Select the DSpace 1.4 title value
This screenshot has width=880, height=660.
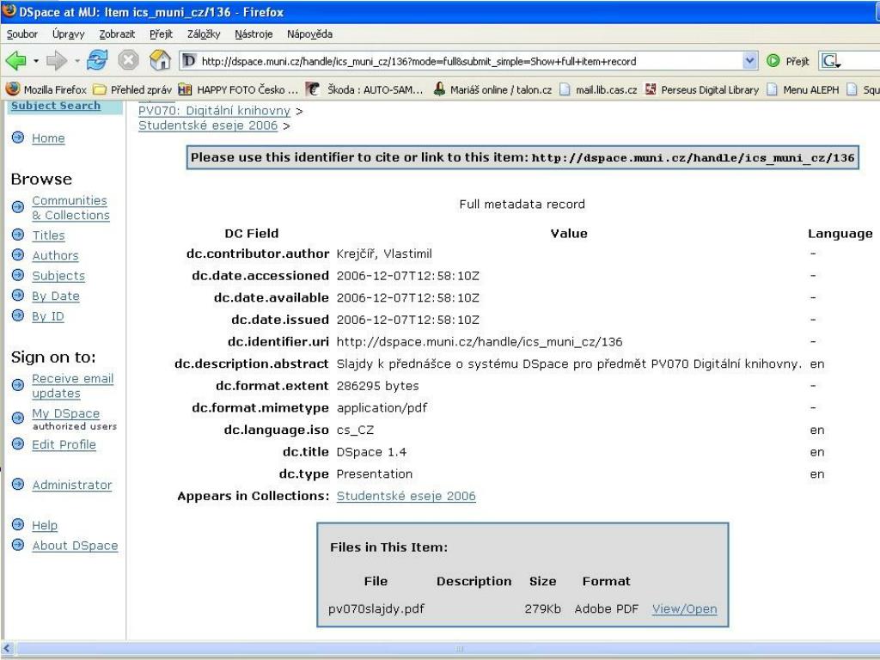371,452
